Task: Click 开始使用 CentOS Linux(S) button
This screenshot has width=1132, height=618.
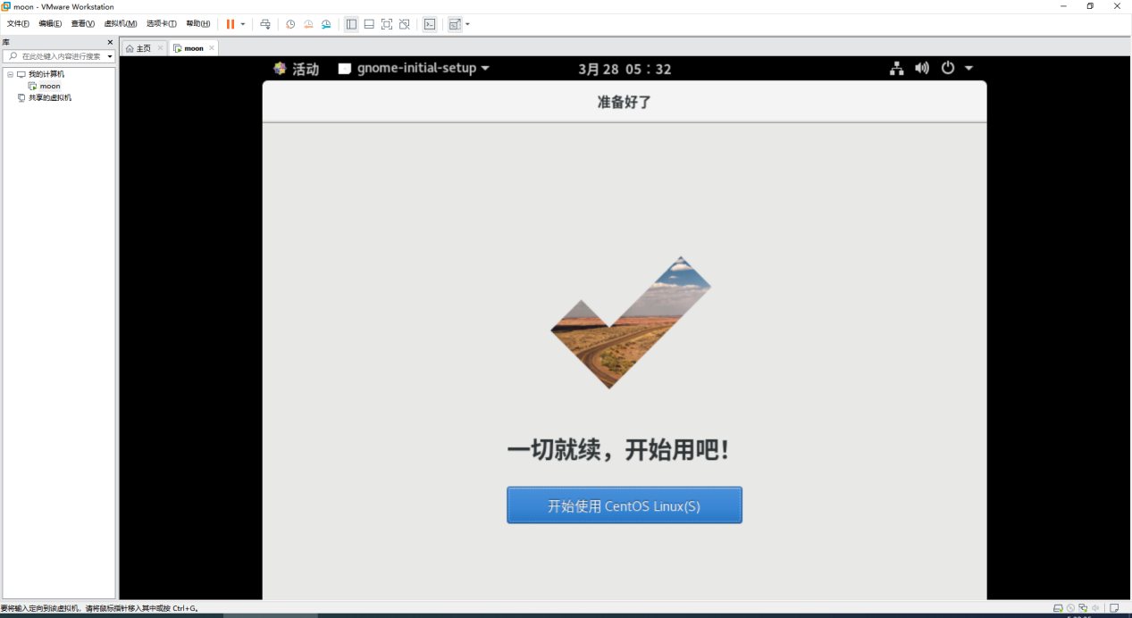Action: point(625,505)
